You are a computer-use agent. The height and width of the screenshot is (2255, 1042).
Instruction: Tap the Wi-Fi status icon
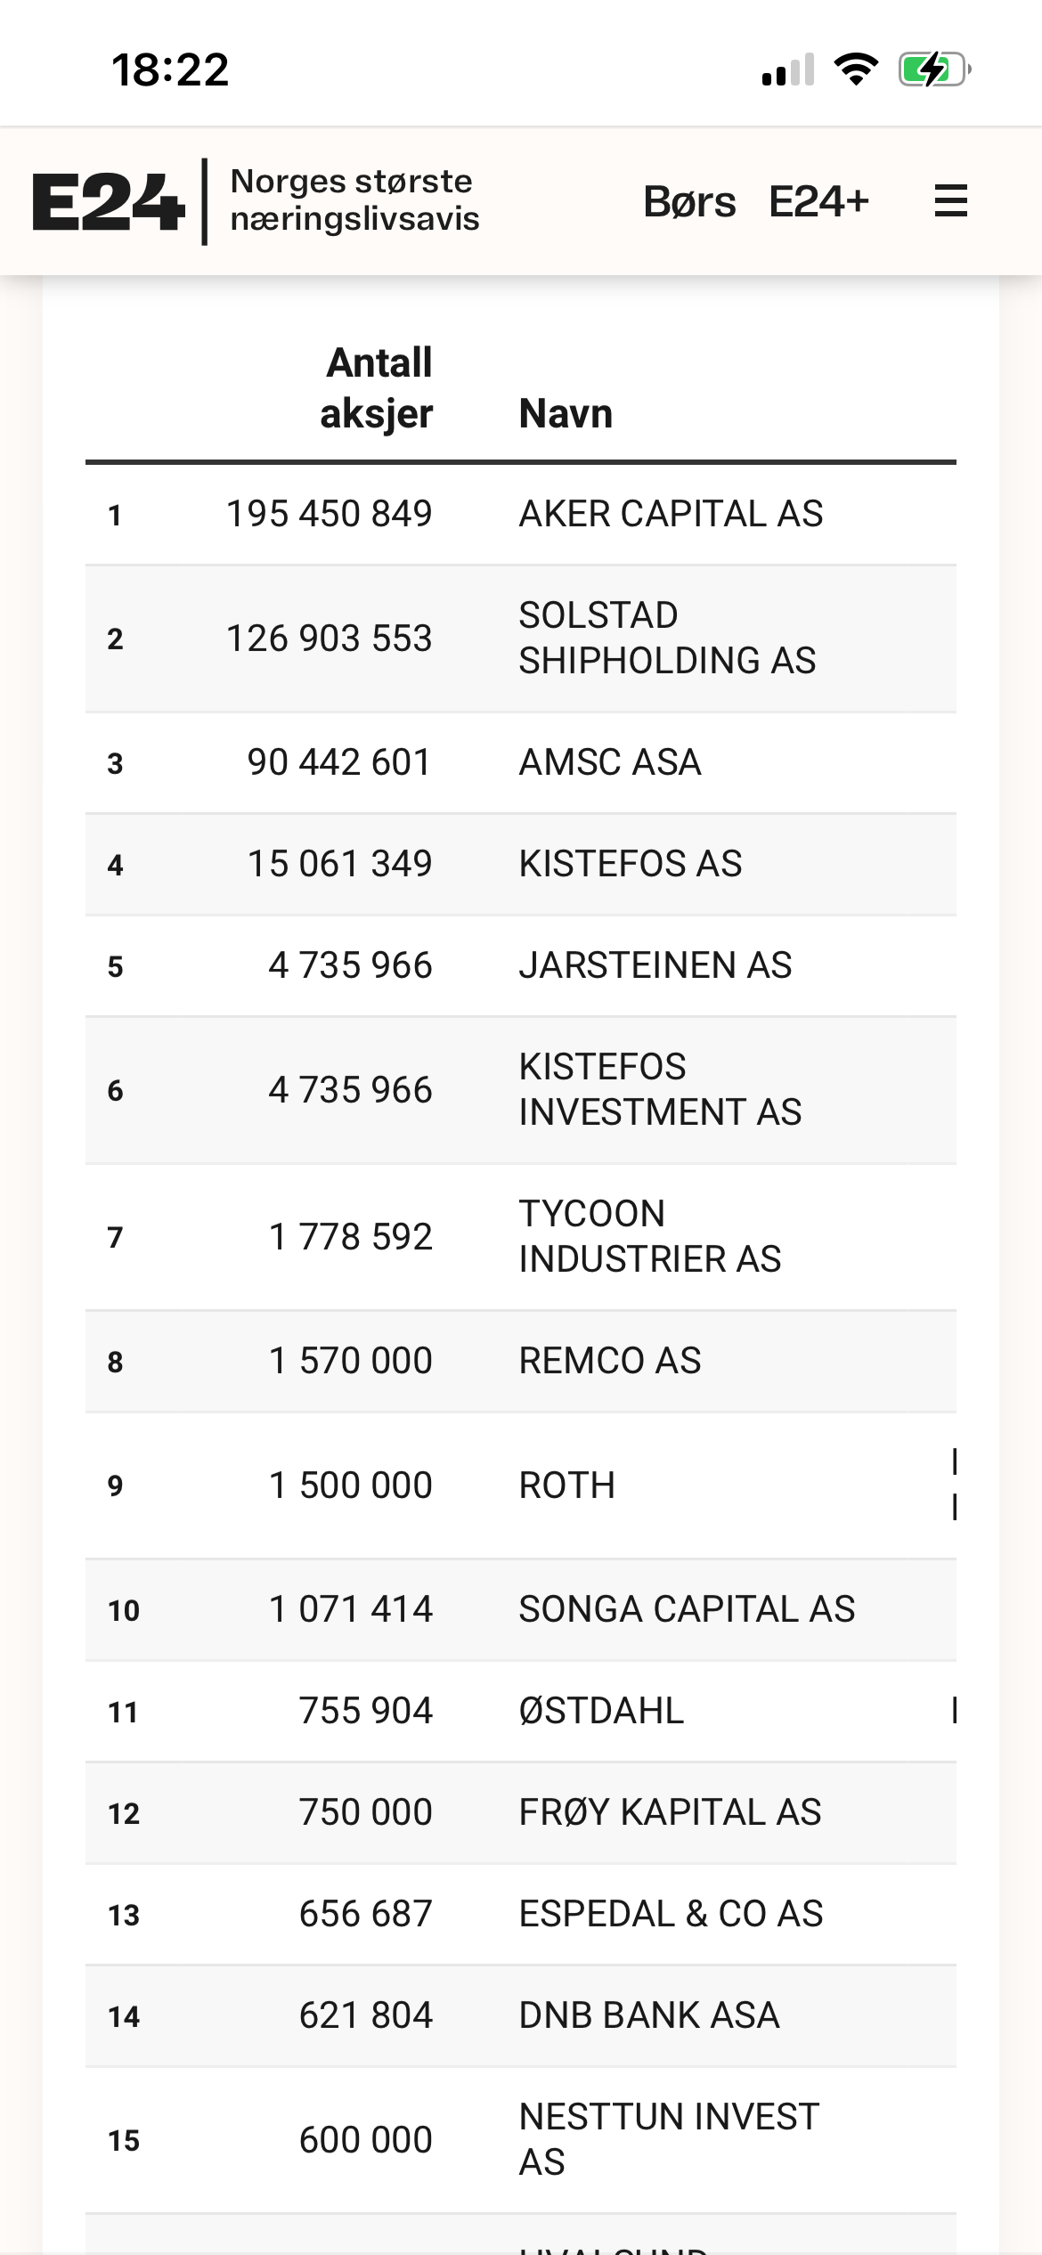pyautogui.click(x=856, y=69)
